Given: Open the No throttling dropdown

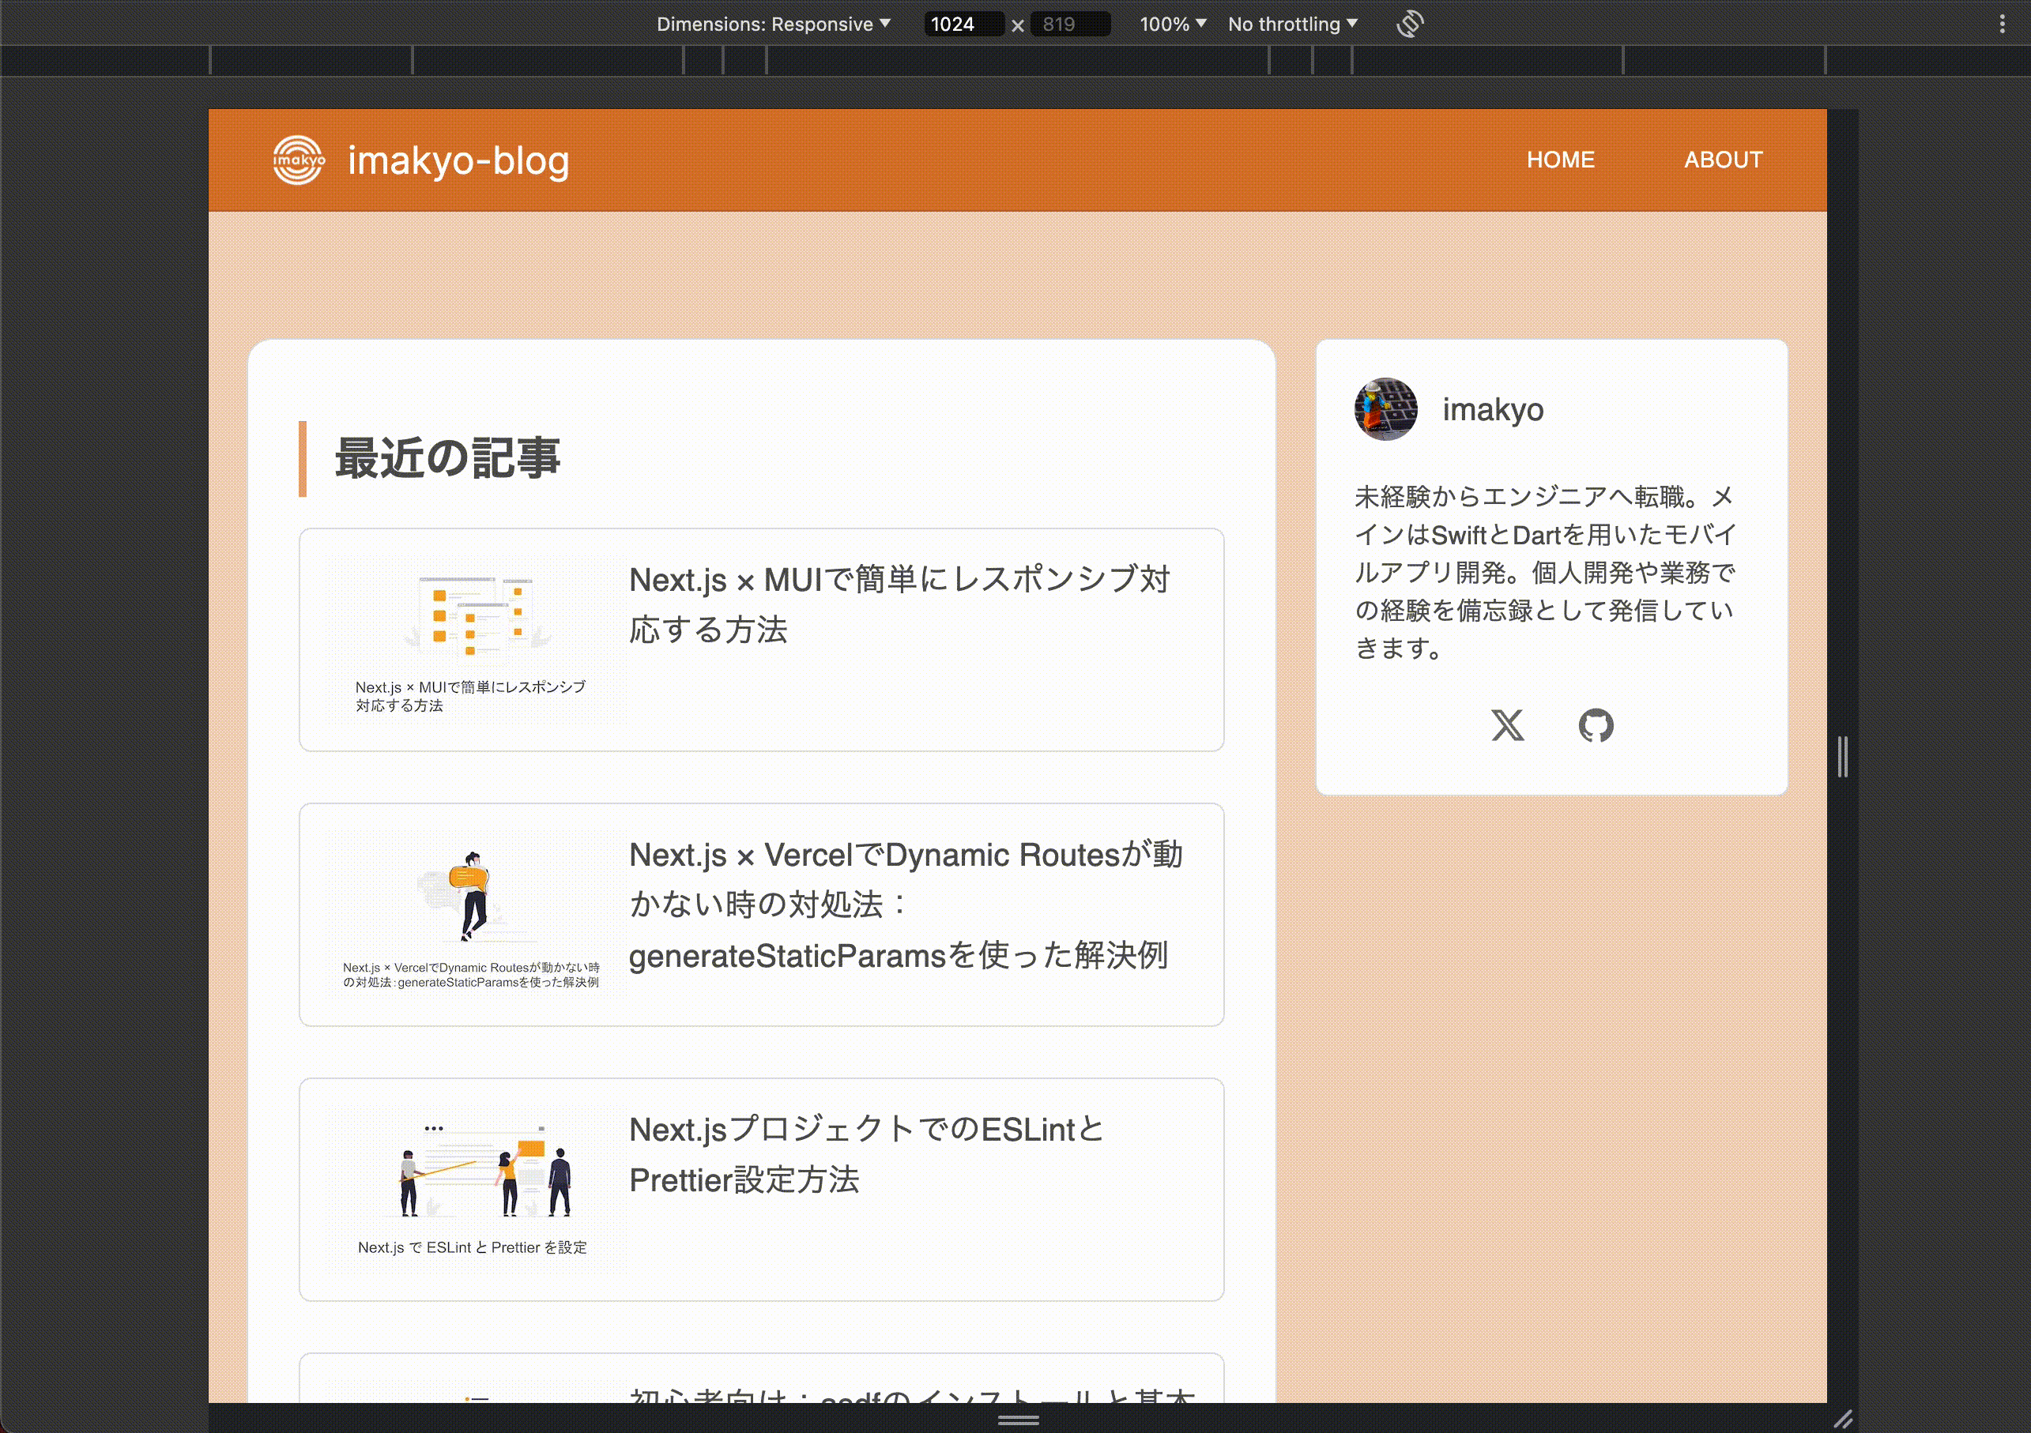Looking at the screenshot, I should (1292, 24).
